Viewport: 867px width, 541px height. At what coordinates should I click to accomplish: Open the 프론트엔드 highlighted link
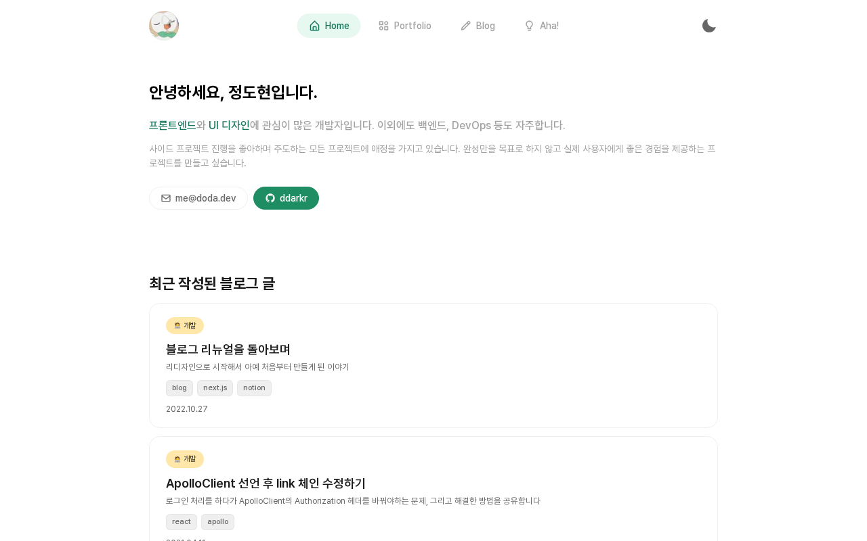[173, 125]
